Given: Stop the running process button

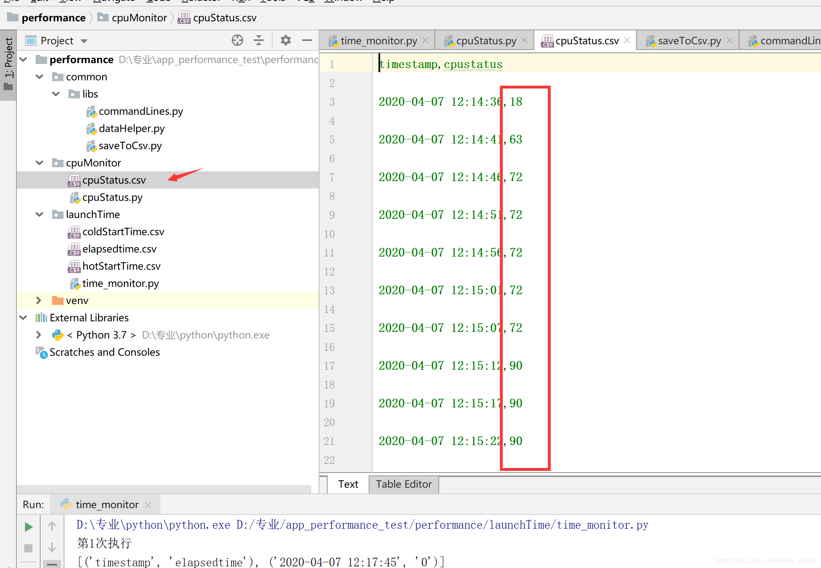Looking at the screenshot, I should coord(28,548).
